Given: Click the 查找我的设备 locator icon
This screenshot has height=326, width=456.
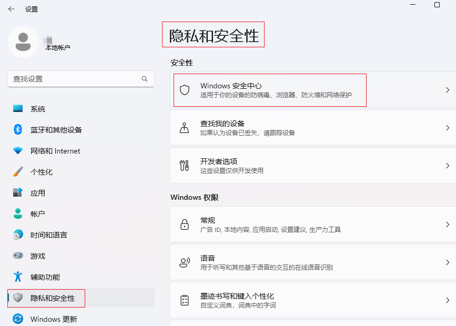Looking at the screenshot, I should click(x=185, y=128).
